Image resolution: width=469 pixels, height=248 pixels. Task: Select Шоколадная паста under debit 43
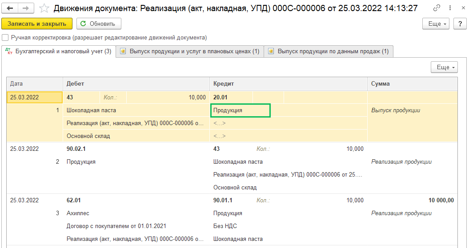[136, 110]
